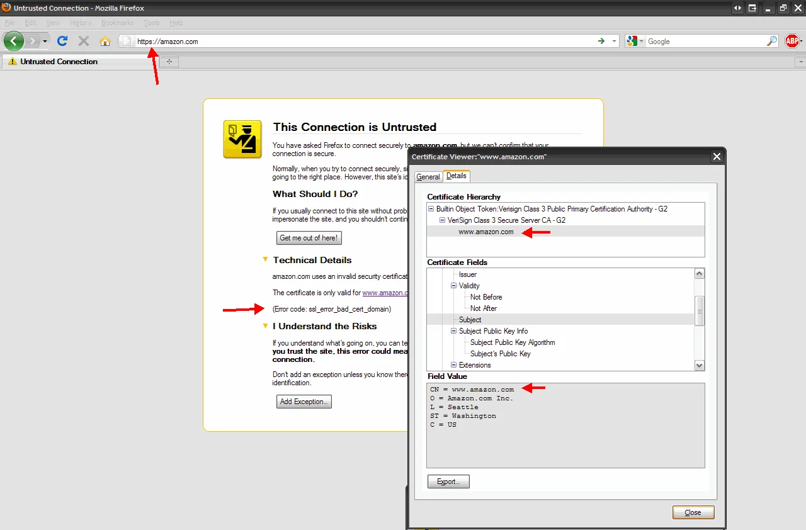This screenshot has height=530, width=806.
Task: Click the Stop loading X icon
Action: click(x=83, y=41)
